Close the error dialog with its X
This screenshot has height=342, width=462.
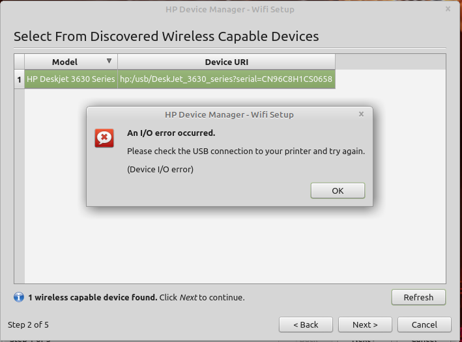(x=361, y=114)
